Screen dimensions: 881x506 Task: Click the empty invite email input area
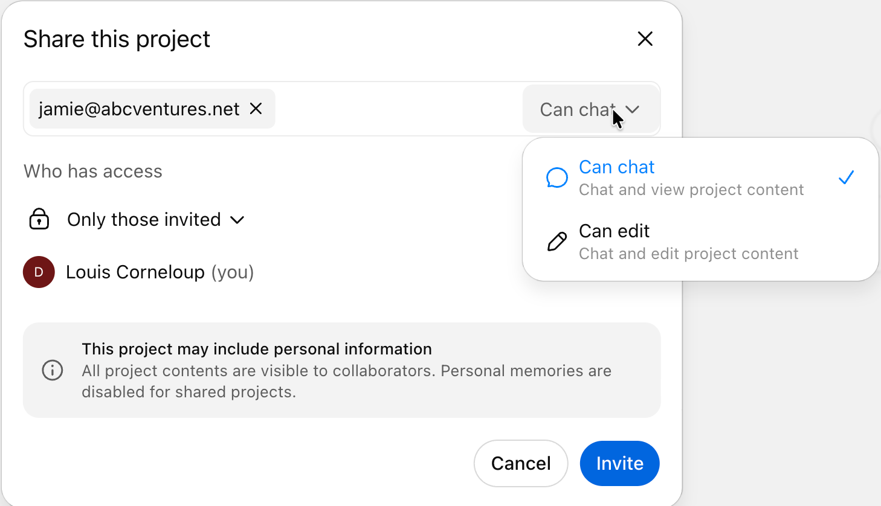398,109
